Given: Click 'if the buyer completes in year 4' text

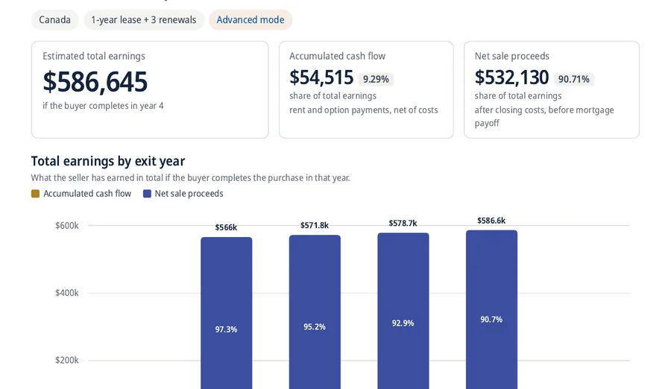Looking at the screenshot, I should coord(103,106).
